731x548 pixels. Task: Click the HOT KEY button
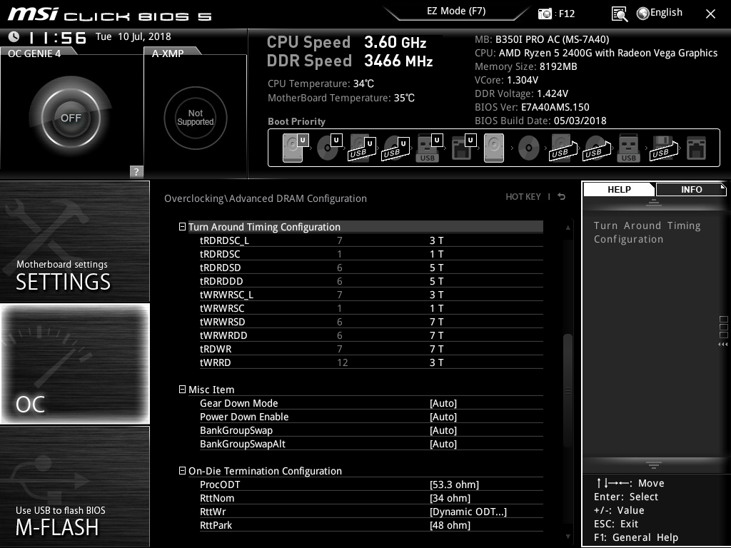(523, 197)
